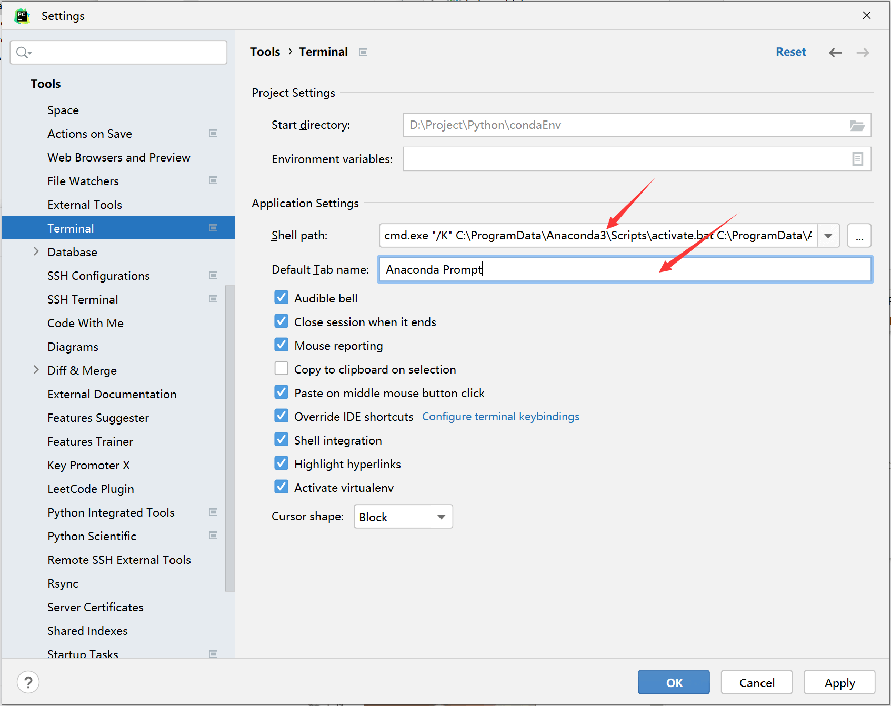Close the Settings dialog

tap(867, 16)
